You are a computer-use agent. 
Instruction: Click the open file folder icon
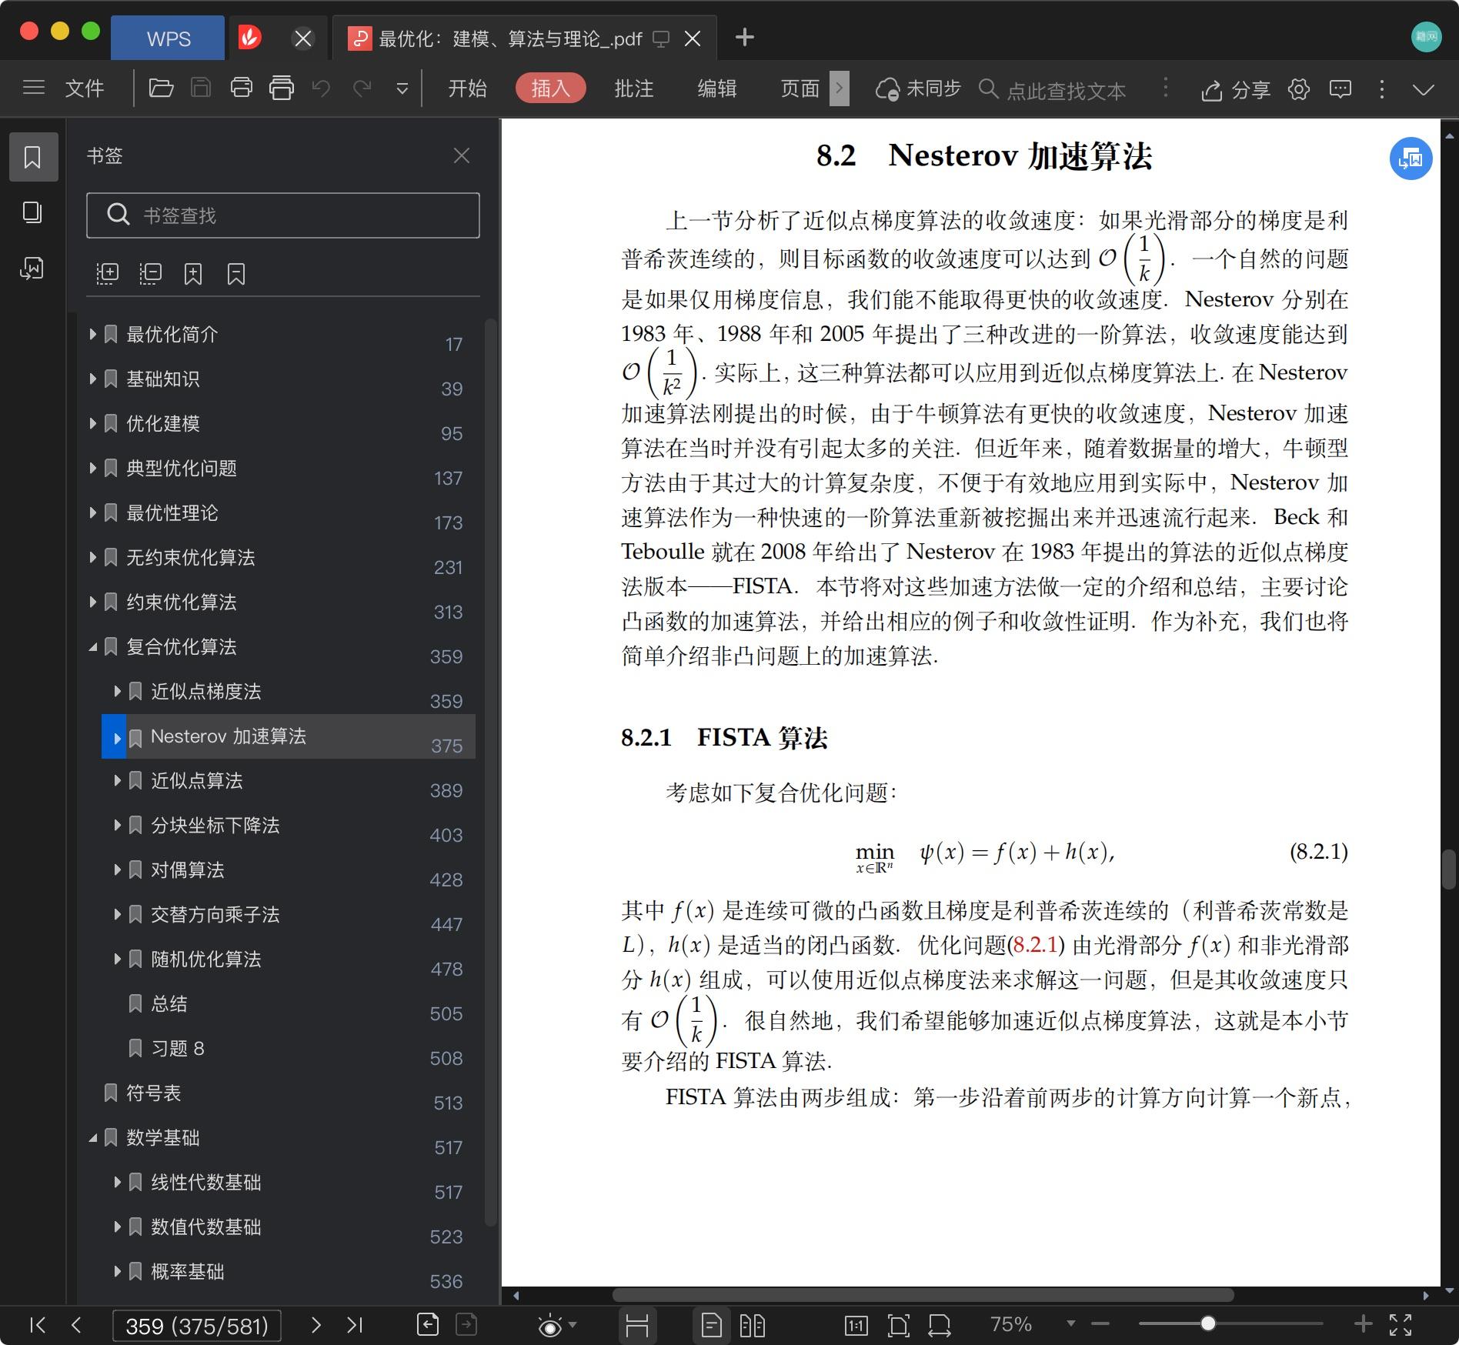161,88
